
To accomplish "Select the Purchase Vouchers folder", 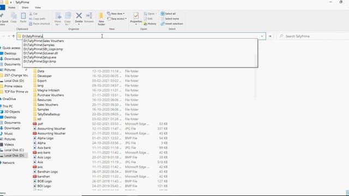I will [51, 95].
